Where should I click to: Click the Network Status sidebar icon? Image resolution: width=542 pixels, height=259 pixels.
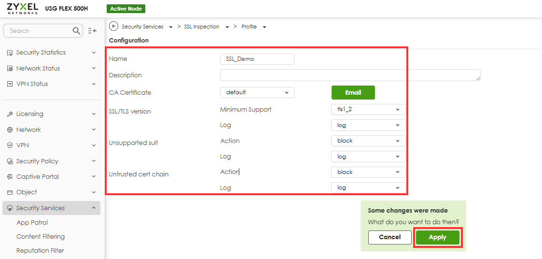[10, 69]
